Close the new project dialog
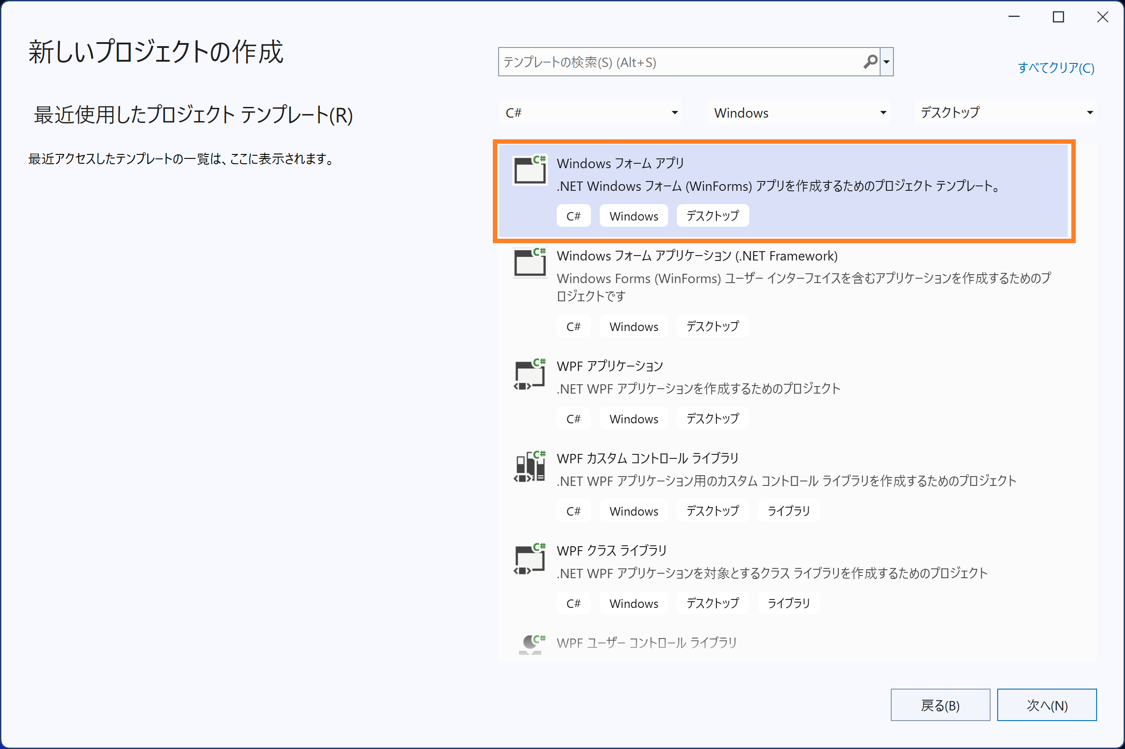This screenshot has height=749, width=1125. [x=1103, y=17]
